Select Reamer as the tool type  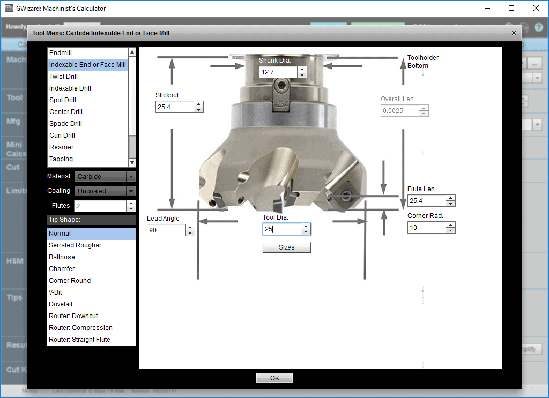(x=61, y=147)
